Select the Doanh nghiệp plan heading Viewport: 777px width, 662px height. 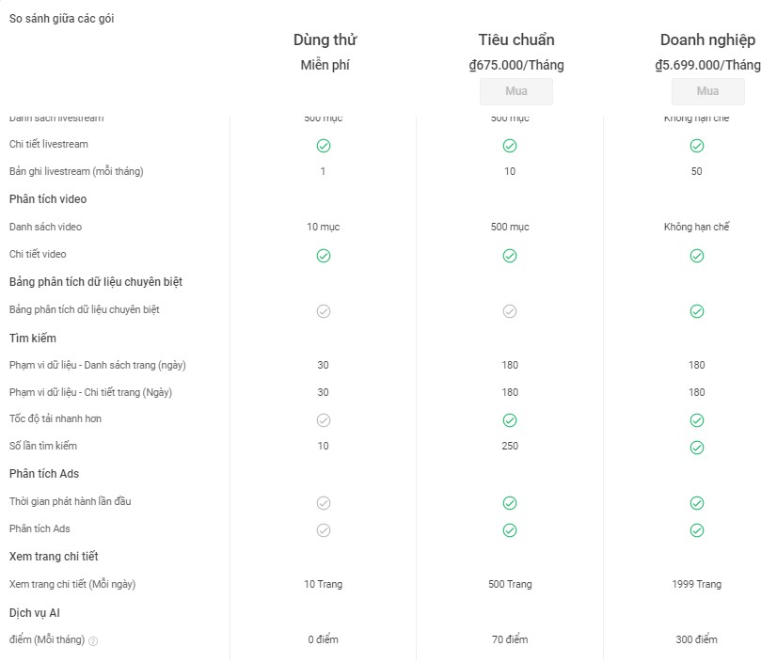tap(707, 39)
